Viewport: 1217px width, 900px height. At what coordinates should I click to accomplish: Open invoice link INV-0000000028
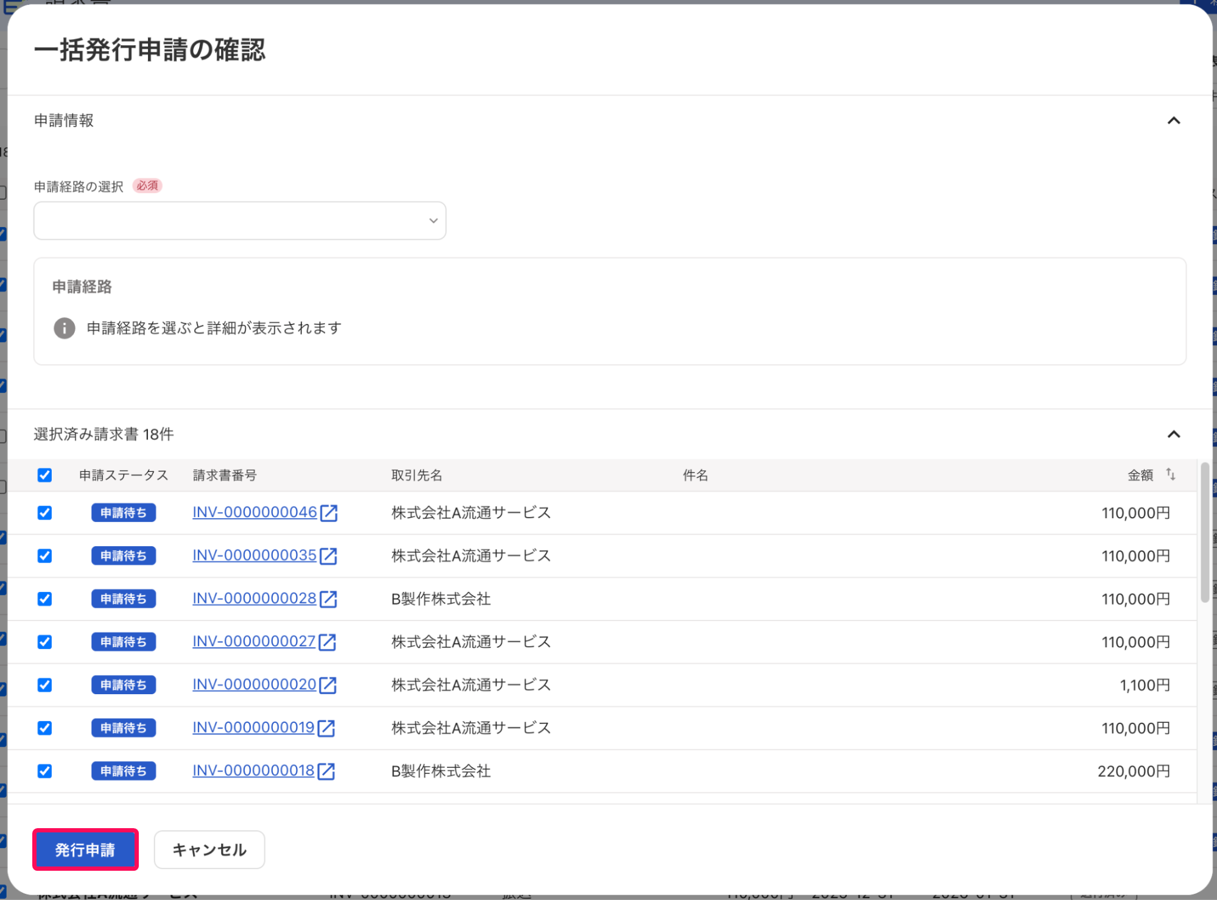point(254,599)
